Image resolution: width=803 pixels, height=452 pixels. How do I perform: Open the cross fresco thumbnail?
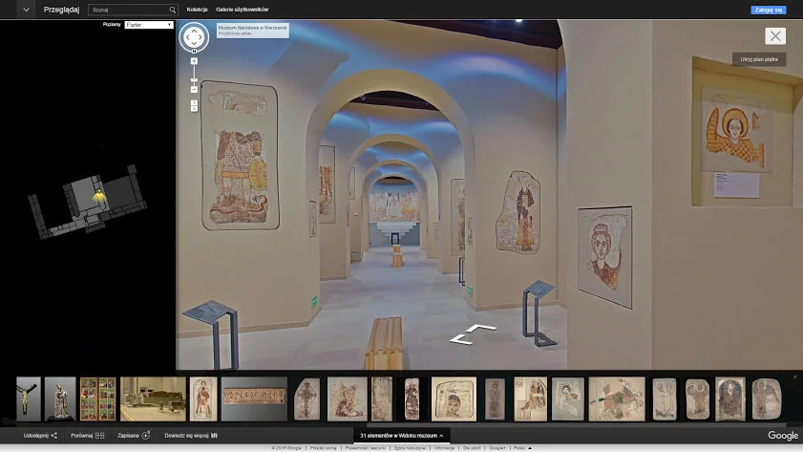tap(307, 399)
